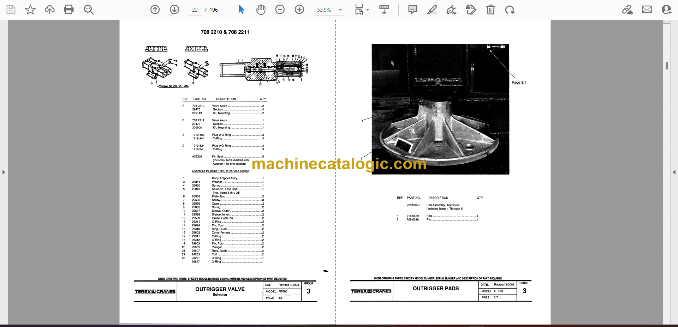Image resolution: width=678 pixels, height=327 pixels.
Task: Zoom out with minus button
Action: (280, 10)
